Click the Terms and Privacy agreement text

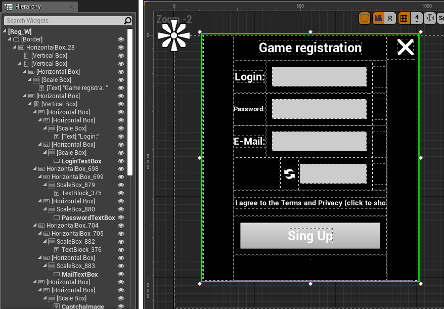(310, 203)
